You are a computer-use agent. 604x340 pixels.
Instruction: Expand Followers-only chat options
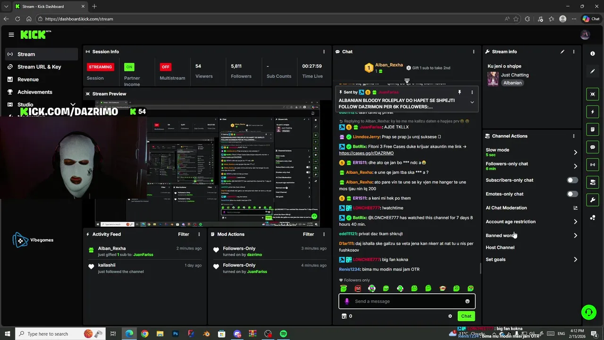click(575, 166)
